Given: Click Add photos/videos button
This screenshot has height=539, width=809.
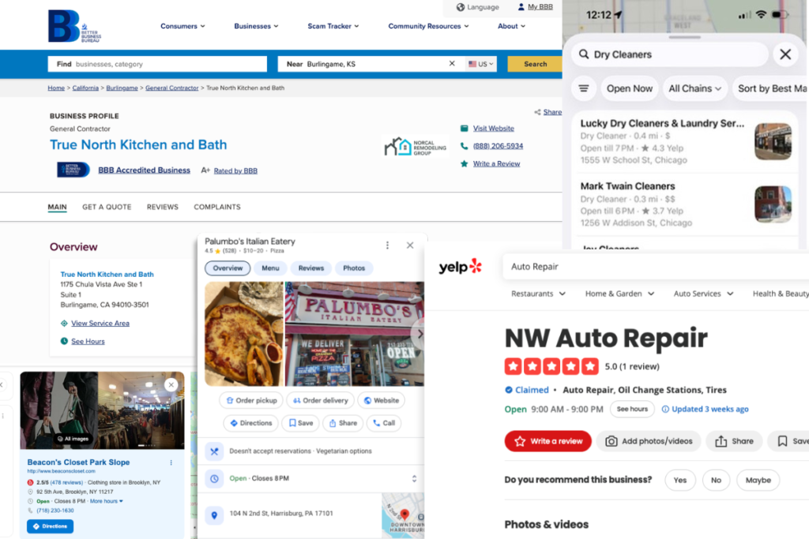Looking at the screenshot, I should coord(649,441).
